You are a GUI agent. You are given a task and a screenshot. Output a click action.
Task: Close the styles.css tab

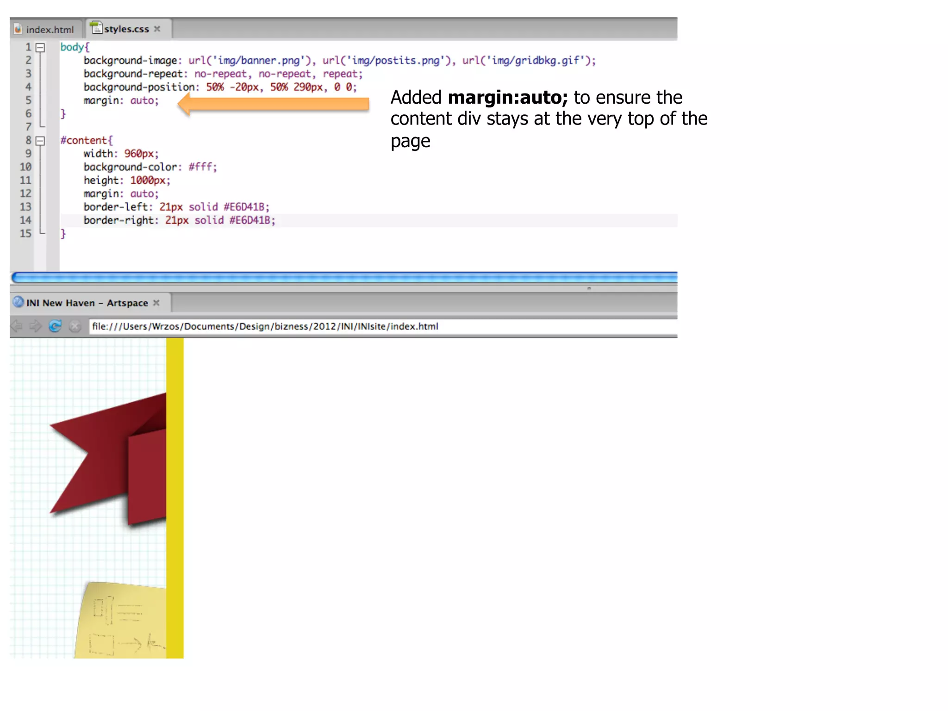coord(157,29)
